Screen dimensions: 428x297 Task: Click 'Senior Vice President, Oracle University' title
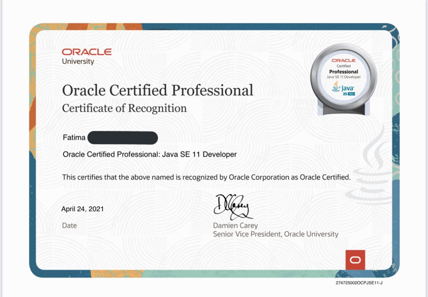pyautogui.click(x=276, y=234)
